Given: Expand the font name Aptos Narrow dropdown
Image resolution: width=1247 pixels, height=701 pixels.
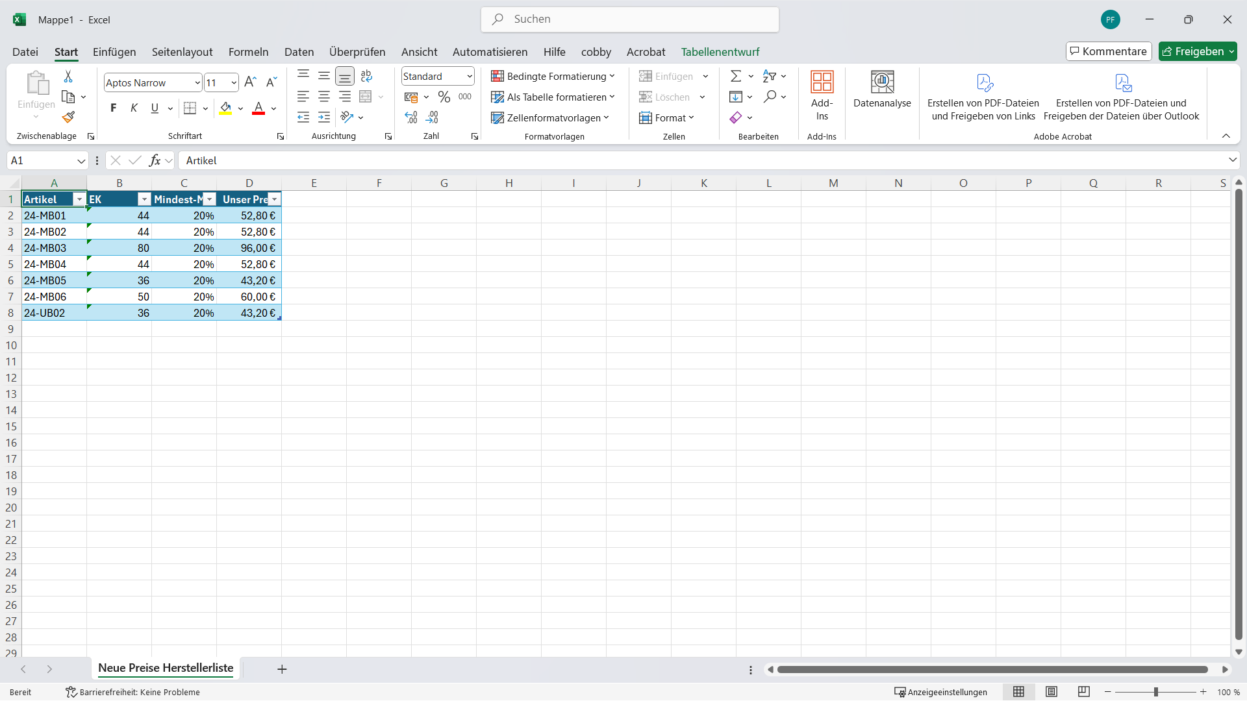Looking at the screenshot, I should pos(197,83).
